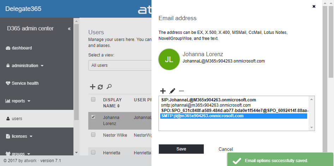The height and width of the screenshot is (166, 334).
Task: Click JohannaL@M365x904263.onmicrosoft.com under the name
Action: point(223,61)
